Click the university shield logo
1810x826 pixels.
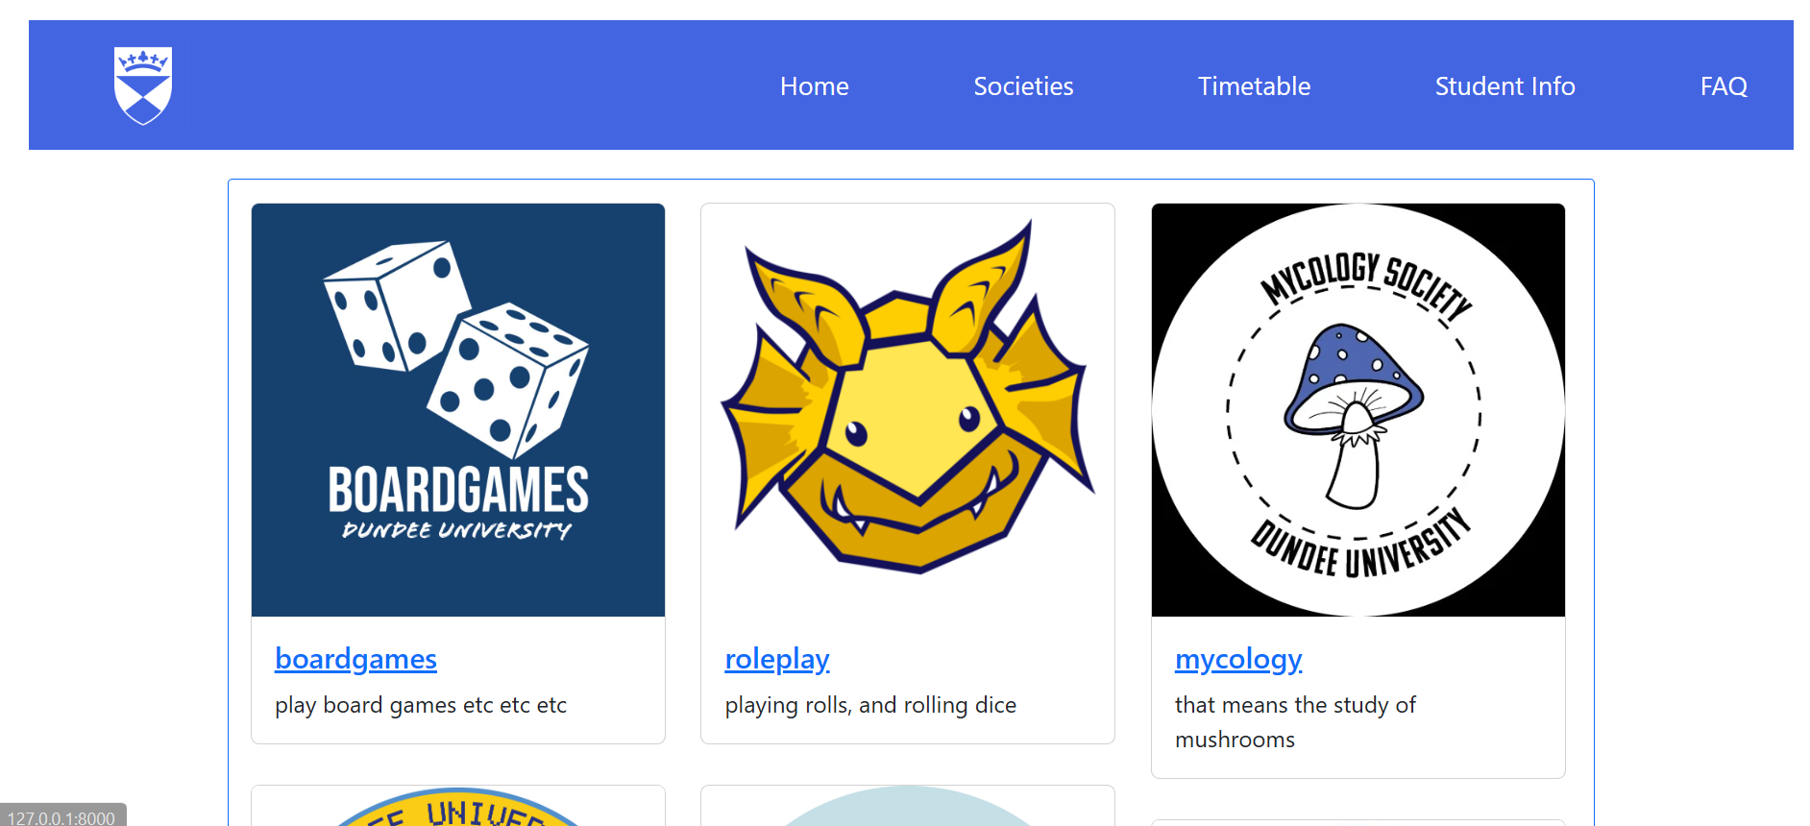(143, 85)
